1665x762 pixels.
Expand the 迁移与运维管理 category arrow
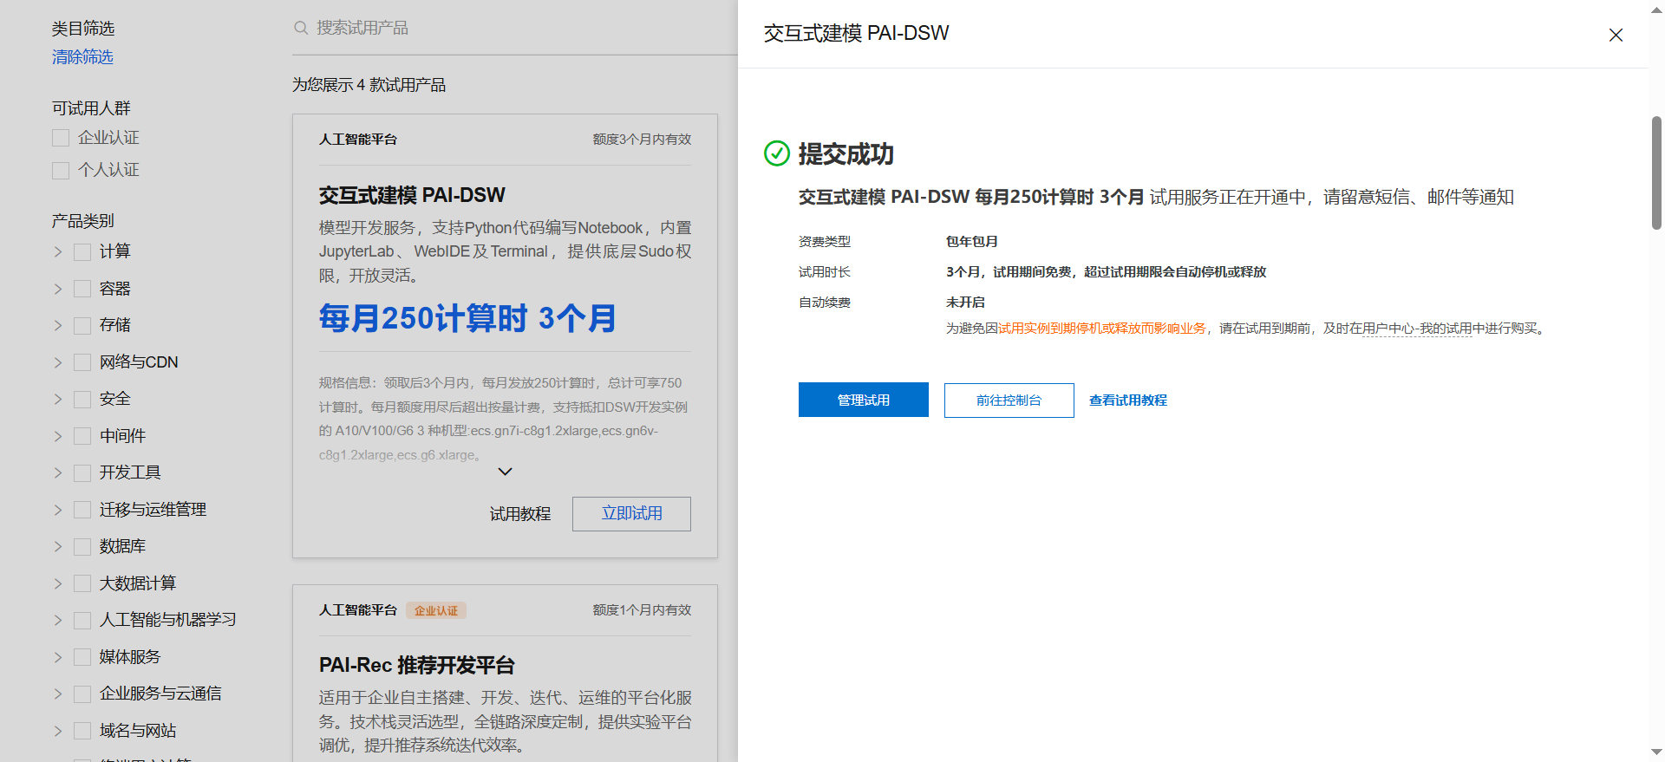[58, 510]
